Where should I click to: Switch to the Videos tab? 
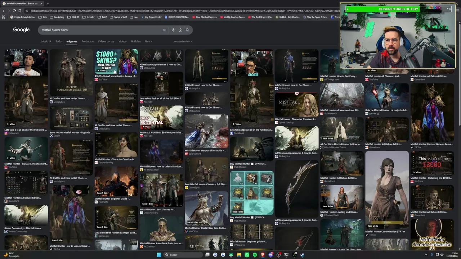[123, 41]
